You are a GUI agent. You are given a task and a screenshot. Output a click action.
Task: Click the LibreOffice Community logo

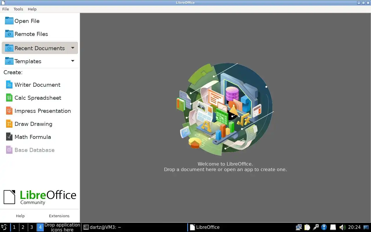40,197
